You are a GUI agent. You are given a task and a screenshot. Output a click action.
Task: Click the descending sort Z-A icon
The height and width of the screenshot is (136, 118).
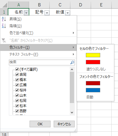[x=4, y=26]
